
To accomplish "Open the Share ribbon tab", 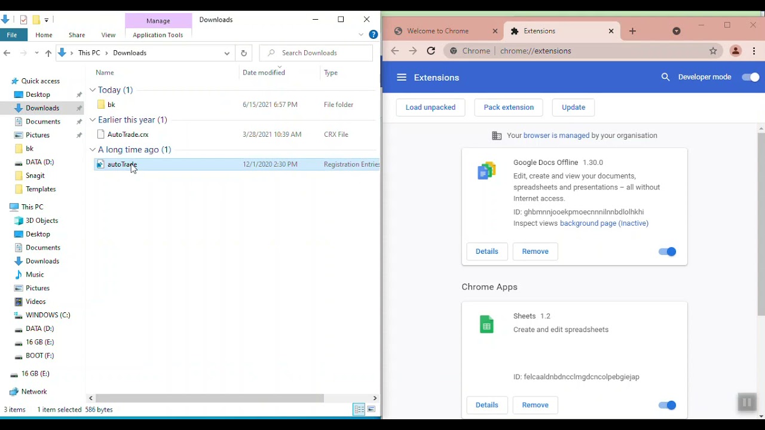I will [x=76, y=35].
